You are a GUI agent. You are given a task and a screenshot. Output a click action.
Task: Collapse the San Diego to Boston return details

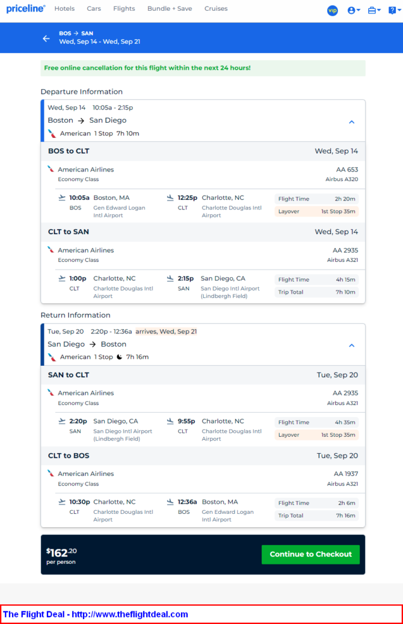click(x=352, y=345)
